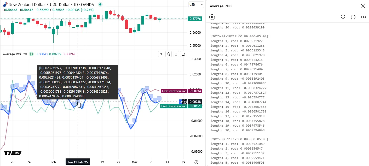The height and width of the screenshot is (166, 369).
Task: Select the Last iteration roc label
Action: pyautogui.click(x=174, y=91)
